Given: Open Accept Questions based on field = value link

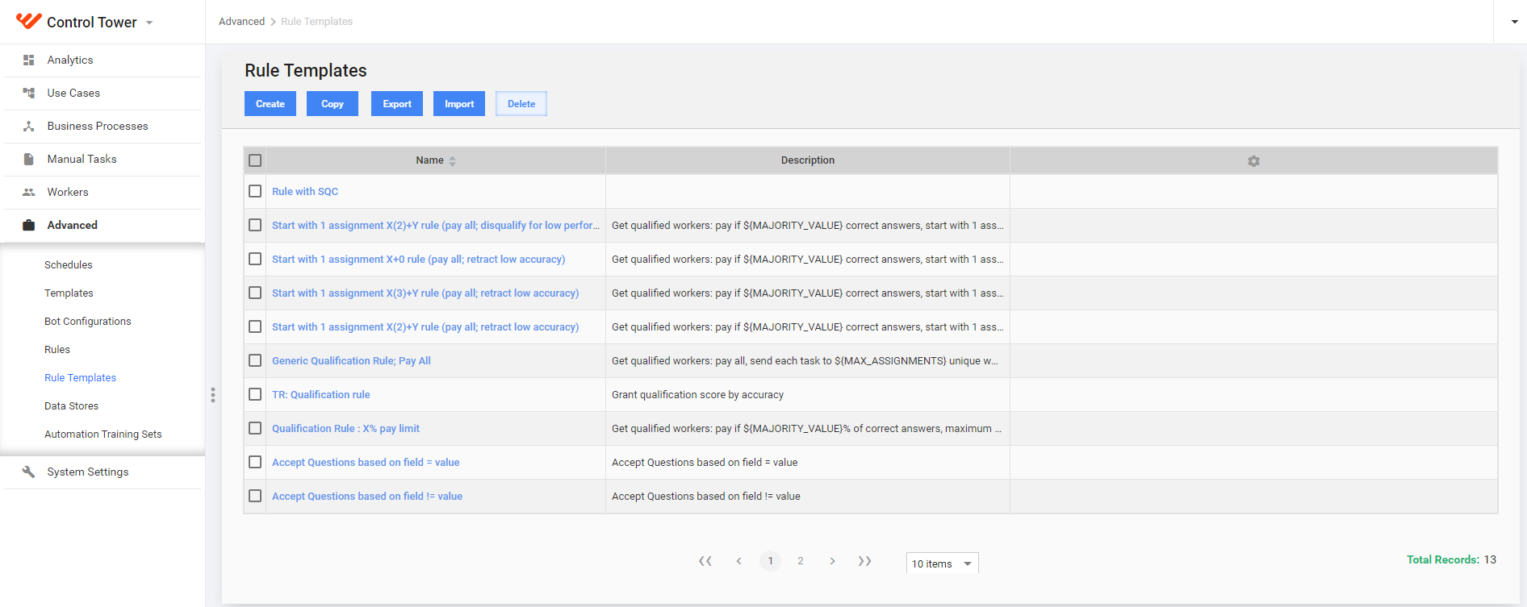Looking at the screenshot, I should click(x=366, y=462).
